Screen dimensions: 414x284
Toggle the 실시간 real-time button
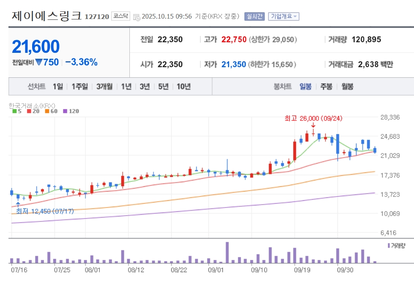(x=254, y=16)
